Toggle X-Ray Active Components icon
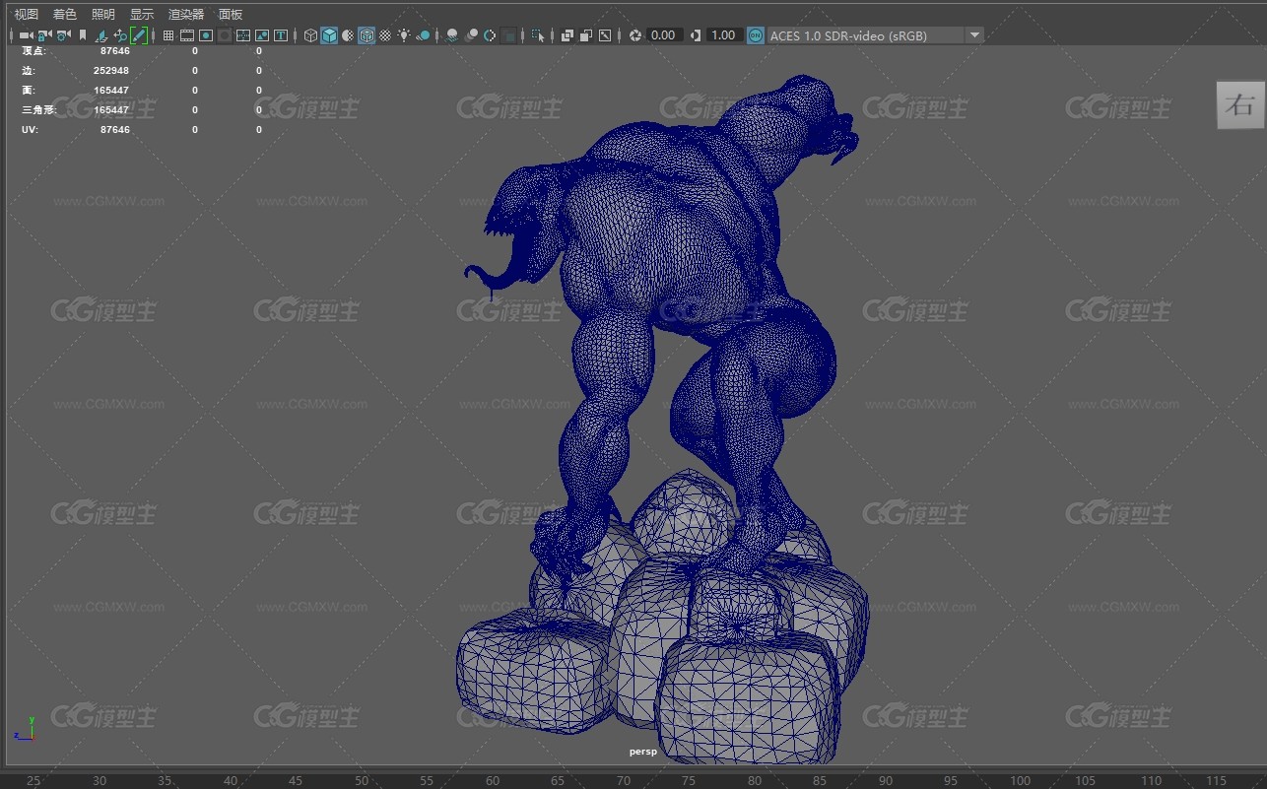 (586, 35)
